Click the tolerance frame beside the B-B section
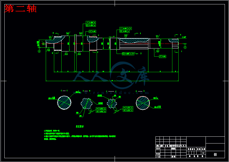 [x=101, y=110]
